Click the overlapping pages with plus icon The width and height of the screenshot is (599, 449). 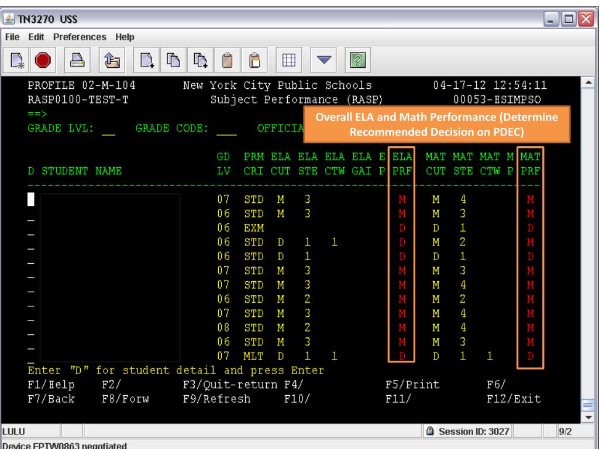(201, 60)
